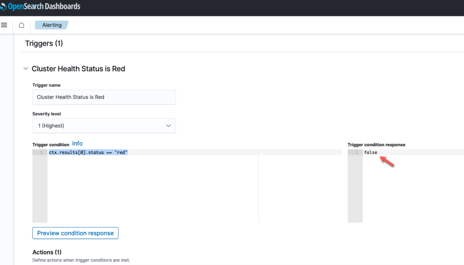Open the hamburger navigation menu

tap(4, 25)
